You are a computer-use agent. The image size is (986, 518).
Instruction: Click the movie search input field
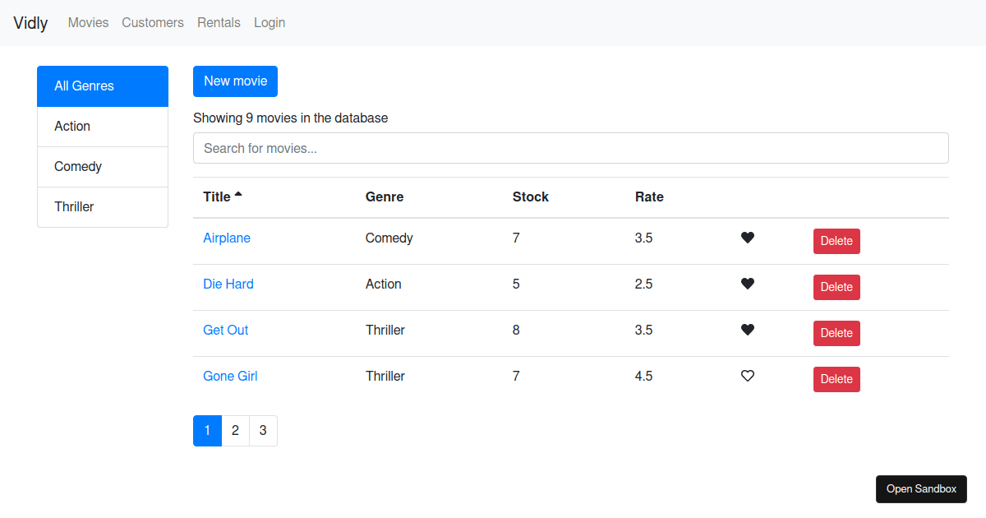click(x=570, y=148)
